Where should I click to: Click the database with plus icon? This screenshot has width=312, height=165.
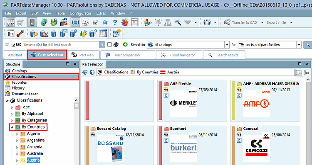click(73, 33)
